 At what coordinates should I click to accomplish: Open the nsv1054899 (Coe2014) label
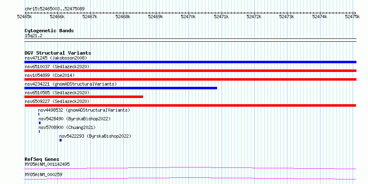pyautogui.click(x=50, y=75)
